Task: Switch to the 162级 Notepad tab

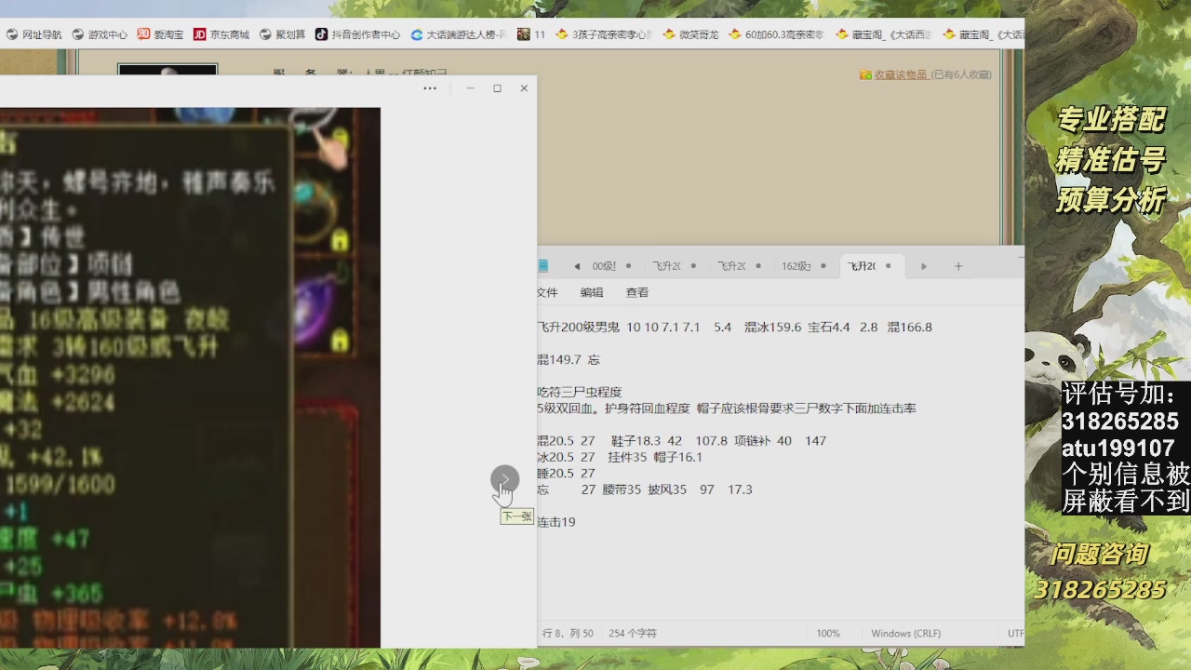Action: [796, 266]
